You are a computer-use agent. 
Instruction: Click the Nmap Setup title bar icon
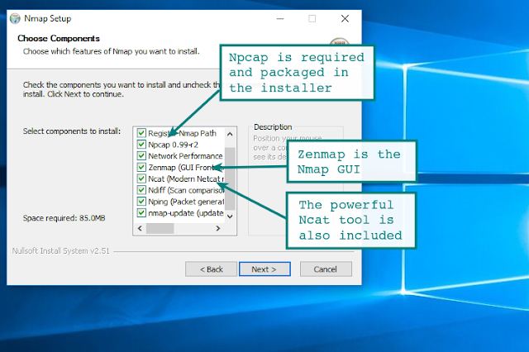[15, 18]
